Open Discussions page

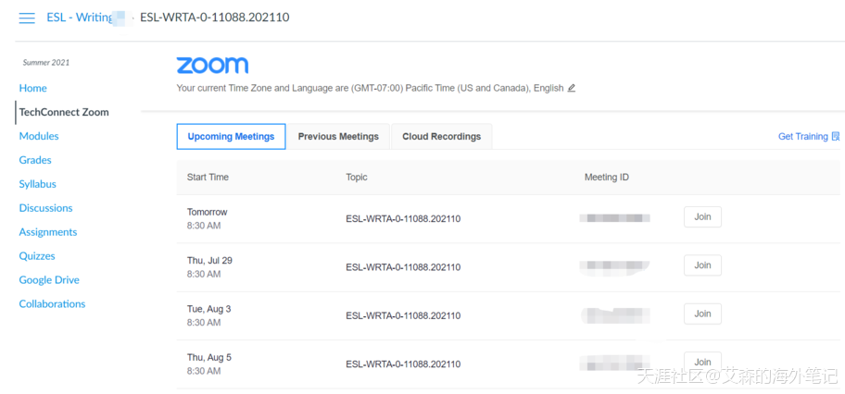click(x=45, y=208)
